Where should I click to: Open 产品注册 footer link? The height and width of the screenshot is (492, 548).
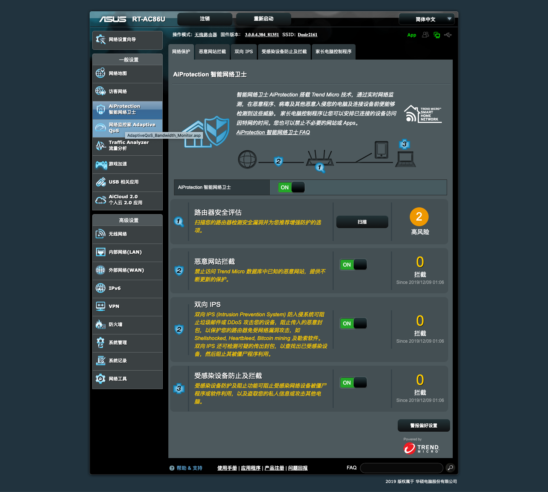(275, 468)
